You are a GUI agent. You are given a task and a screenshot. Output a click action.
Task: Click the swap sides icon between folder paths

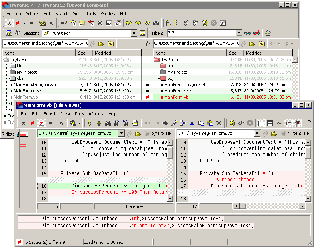[147, 44]
